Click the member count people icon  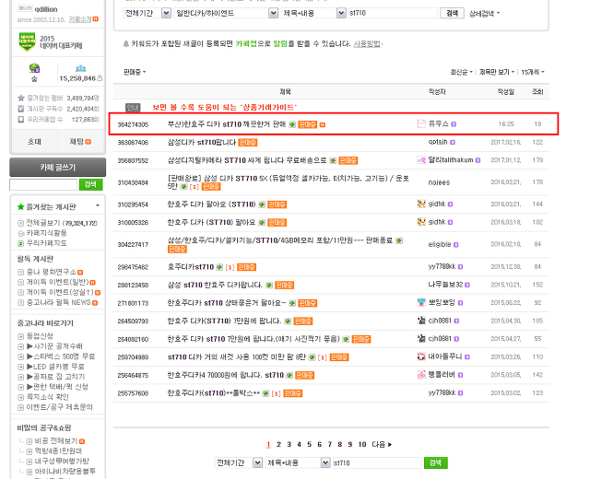tap(80, 68)
